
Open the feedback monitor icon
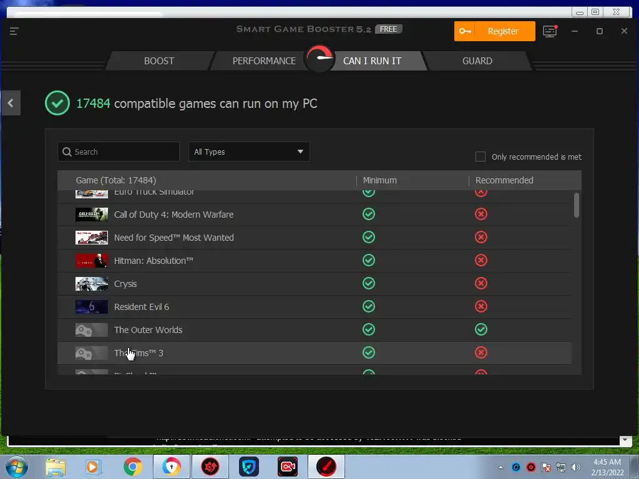550,31
